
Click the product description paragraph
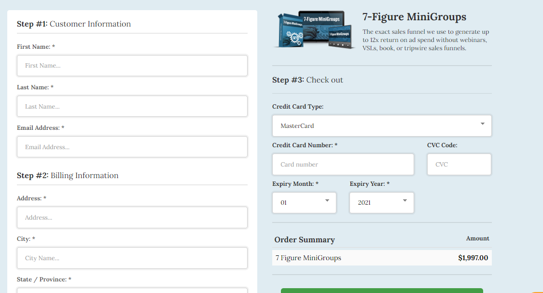point(426,40)
